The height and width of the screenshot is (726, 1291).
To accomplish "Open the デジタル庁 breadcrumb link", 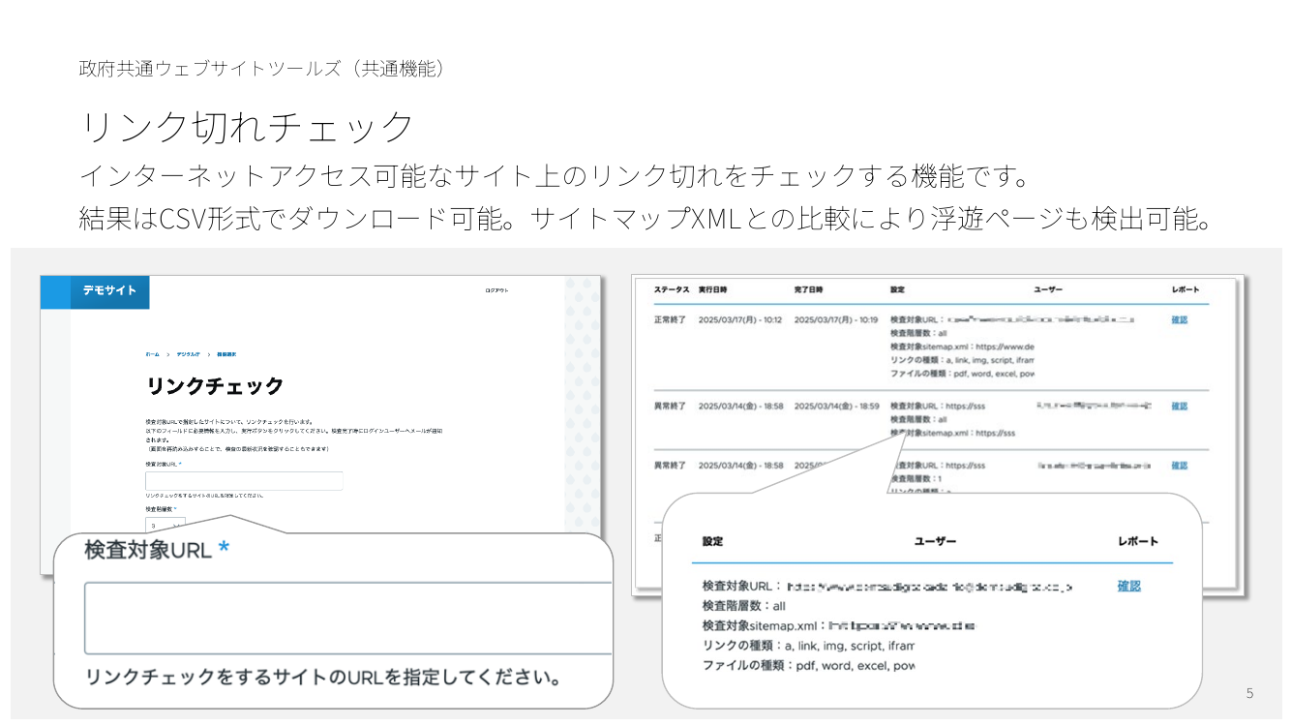I will 188,355.
